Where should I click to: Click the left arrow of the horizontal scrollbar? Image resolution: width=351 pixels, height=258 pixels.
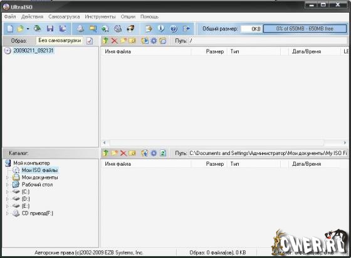tap(104, 142)
